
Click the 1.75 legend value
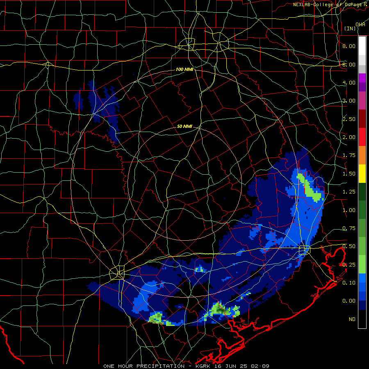(349, 155)
